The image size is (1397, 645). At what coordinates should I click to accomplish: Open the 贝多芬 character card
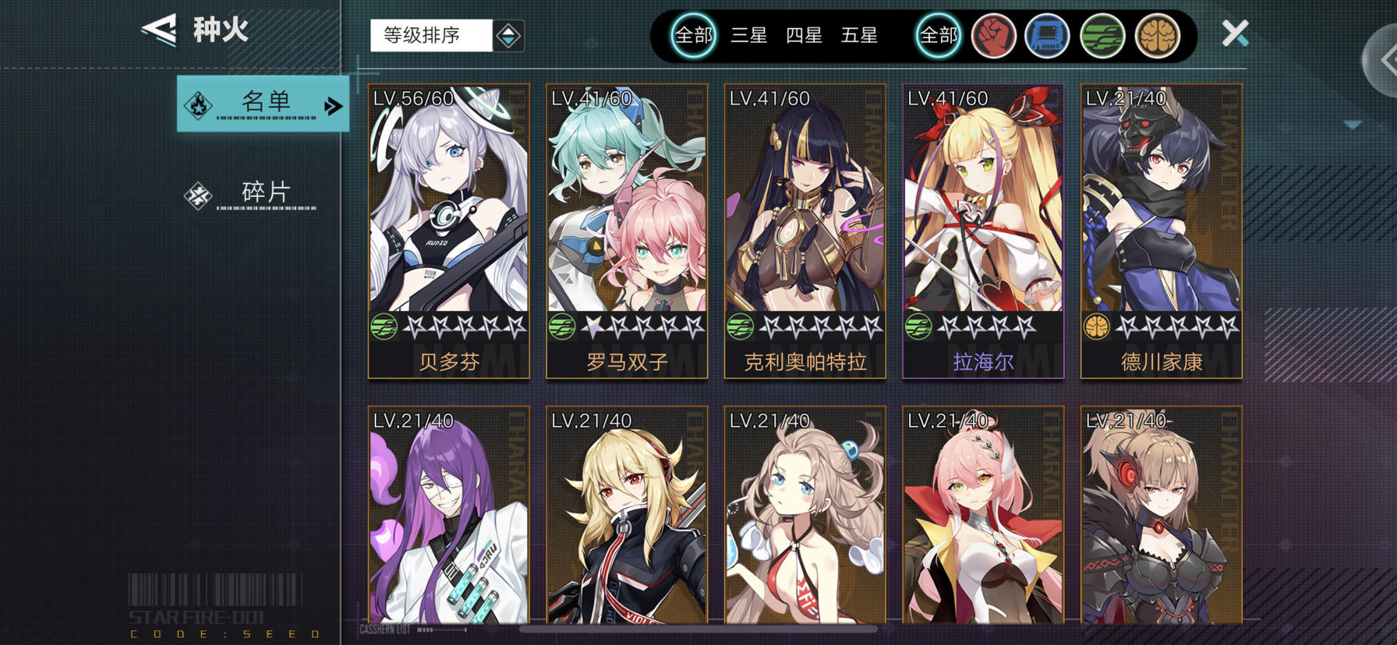(449, 231)
